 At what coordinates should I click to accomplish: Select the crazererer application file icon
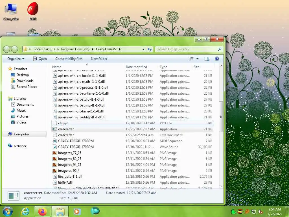pyautogui.click(x=55, y=129)
